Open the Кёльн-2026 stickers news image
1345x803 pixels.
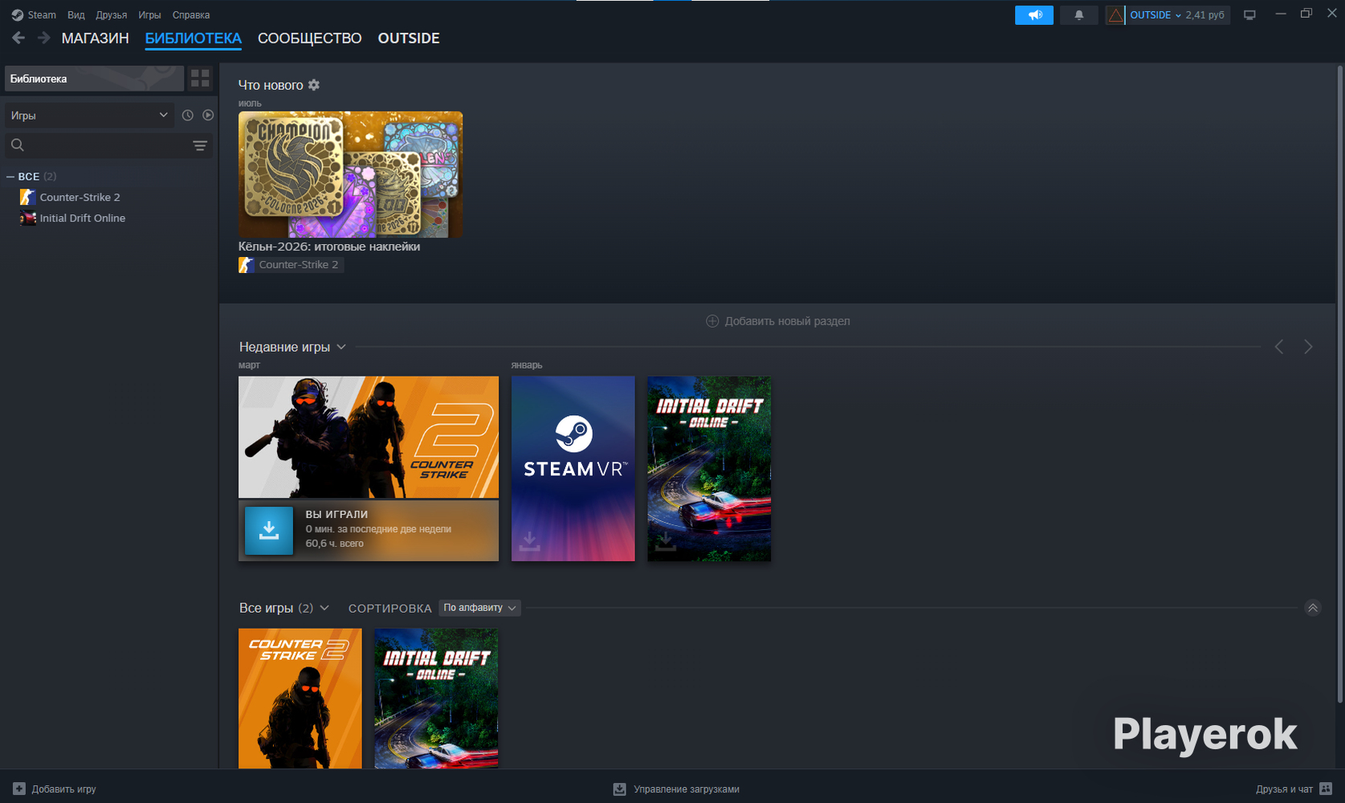(350, 174)
